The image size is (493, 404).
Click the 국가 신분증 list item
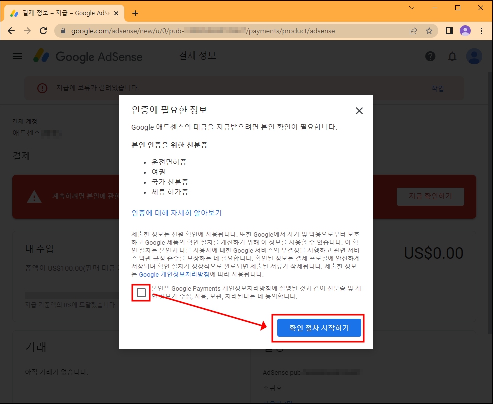click(170, 182)
